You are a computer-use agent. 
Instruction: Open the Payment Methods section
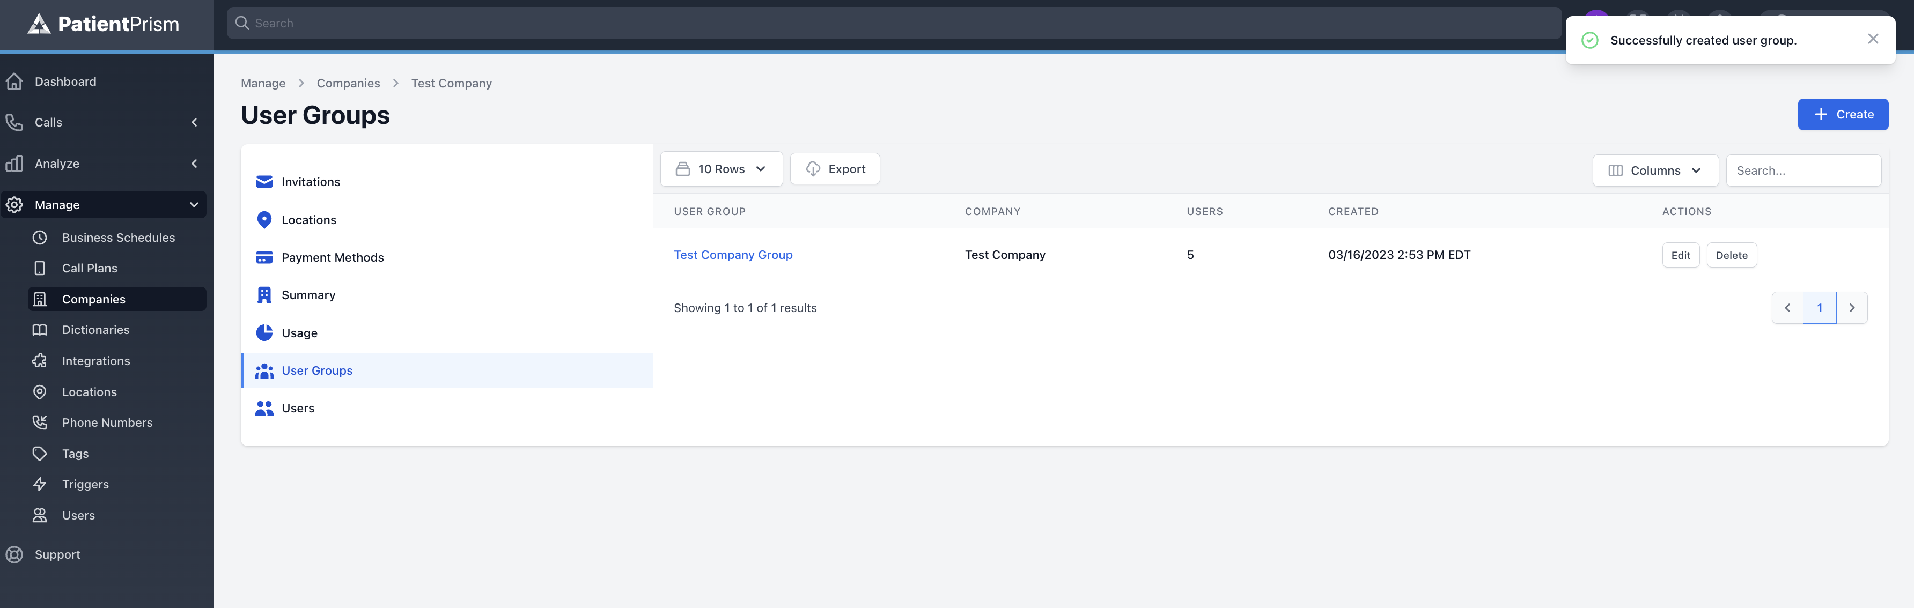pos(446,257)
